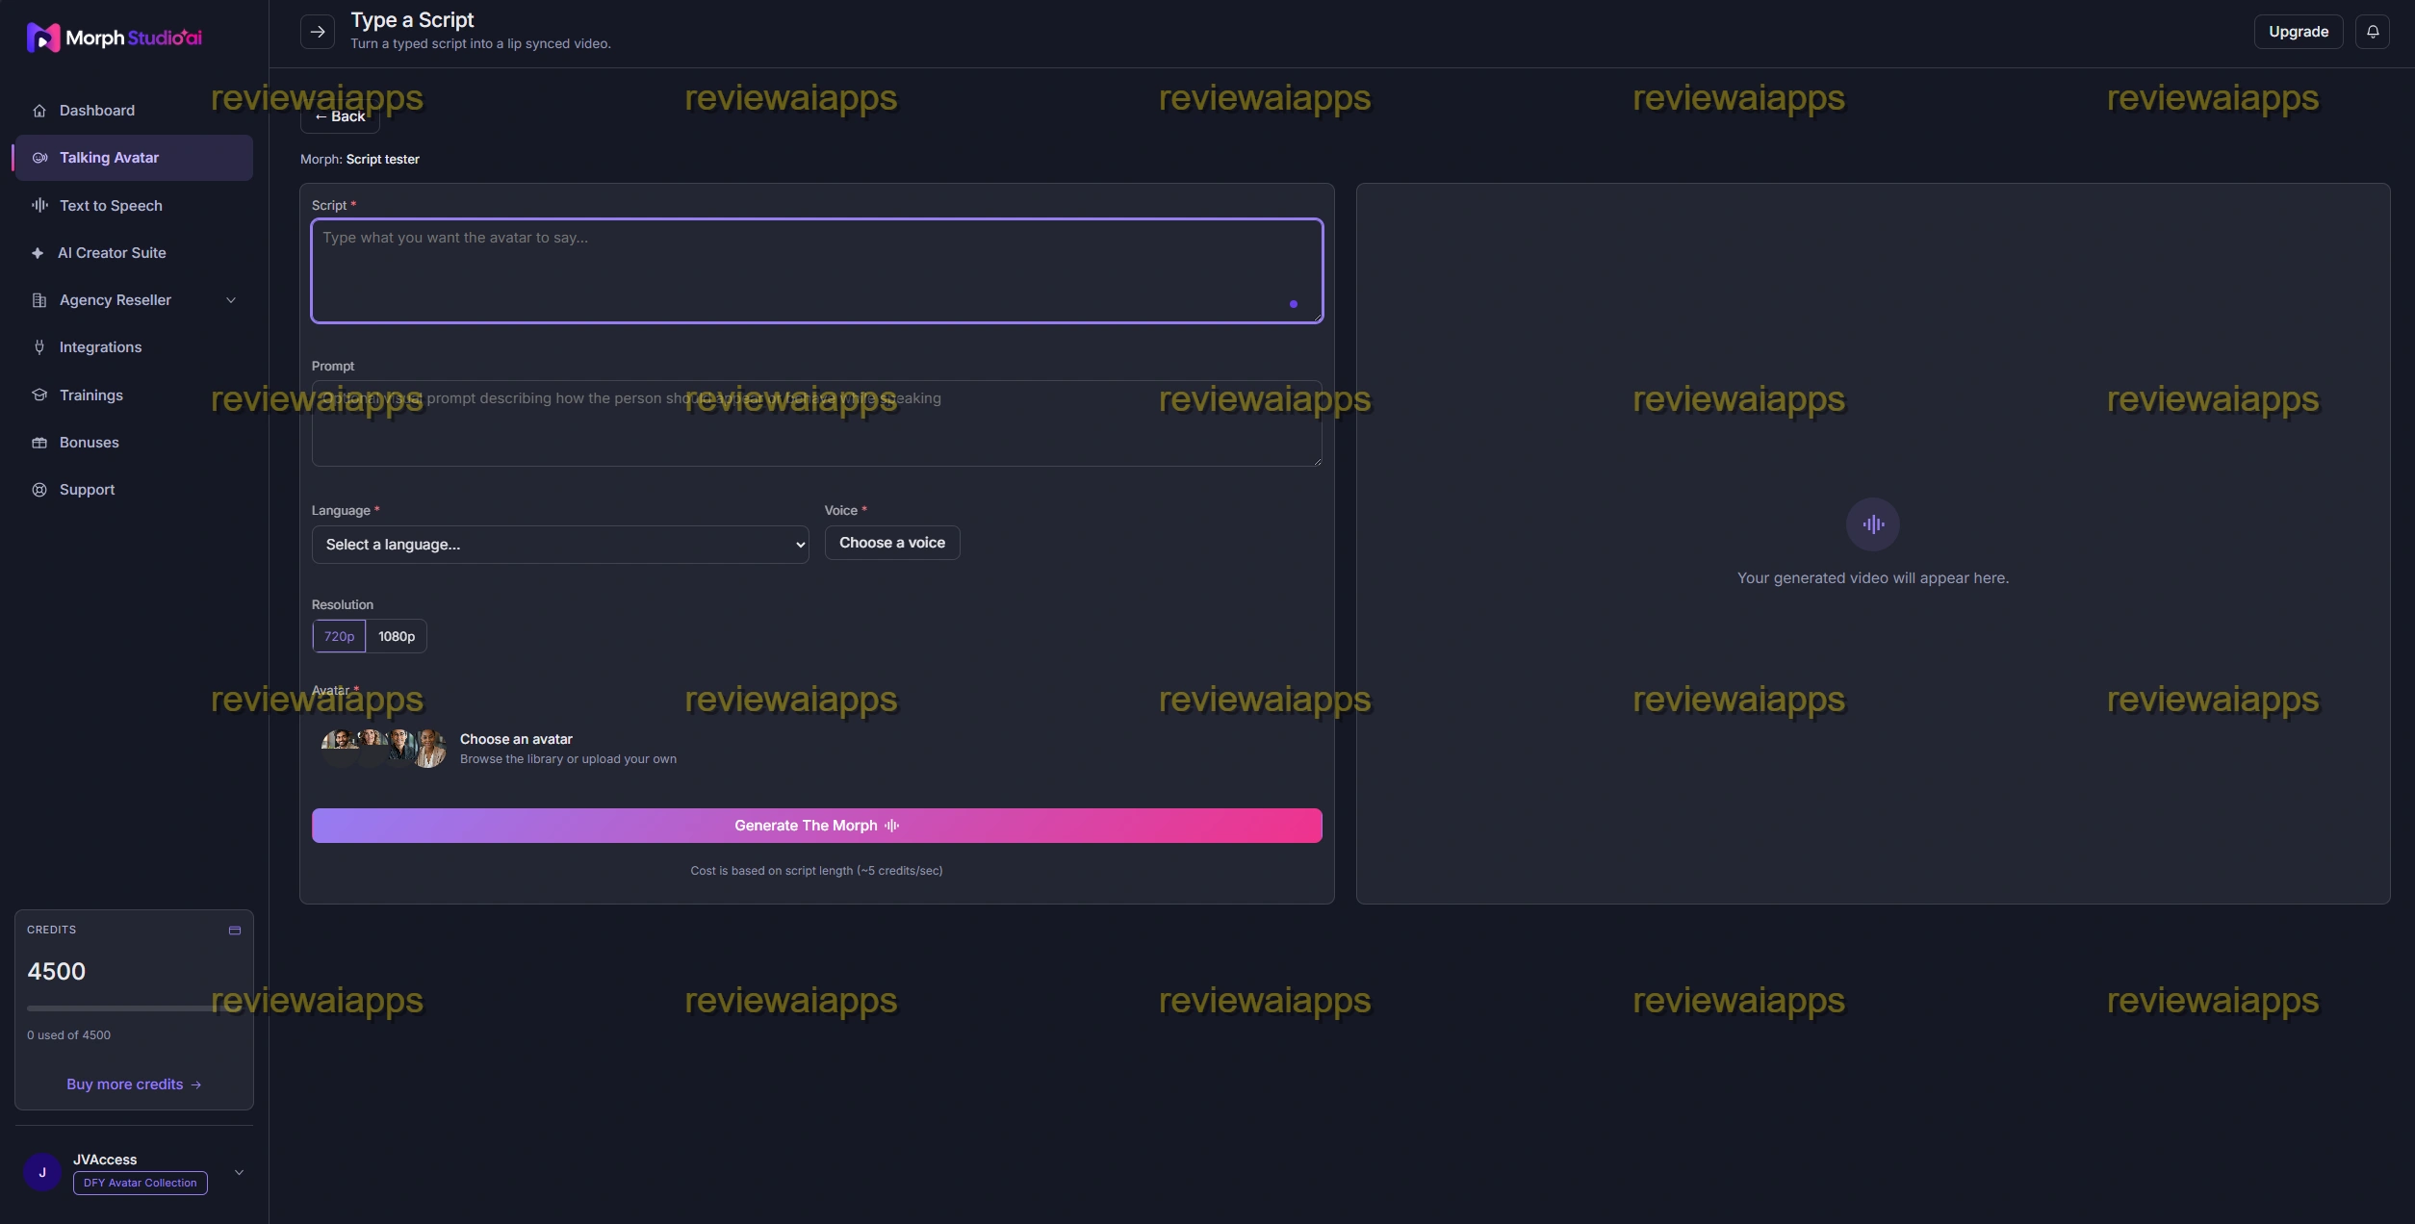Click the credits card icon

coord(234,931)
